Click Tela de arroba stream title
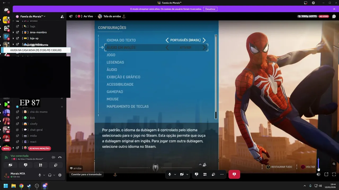This screenshot has height=190, width=339. click(x=112, y=16)
